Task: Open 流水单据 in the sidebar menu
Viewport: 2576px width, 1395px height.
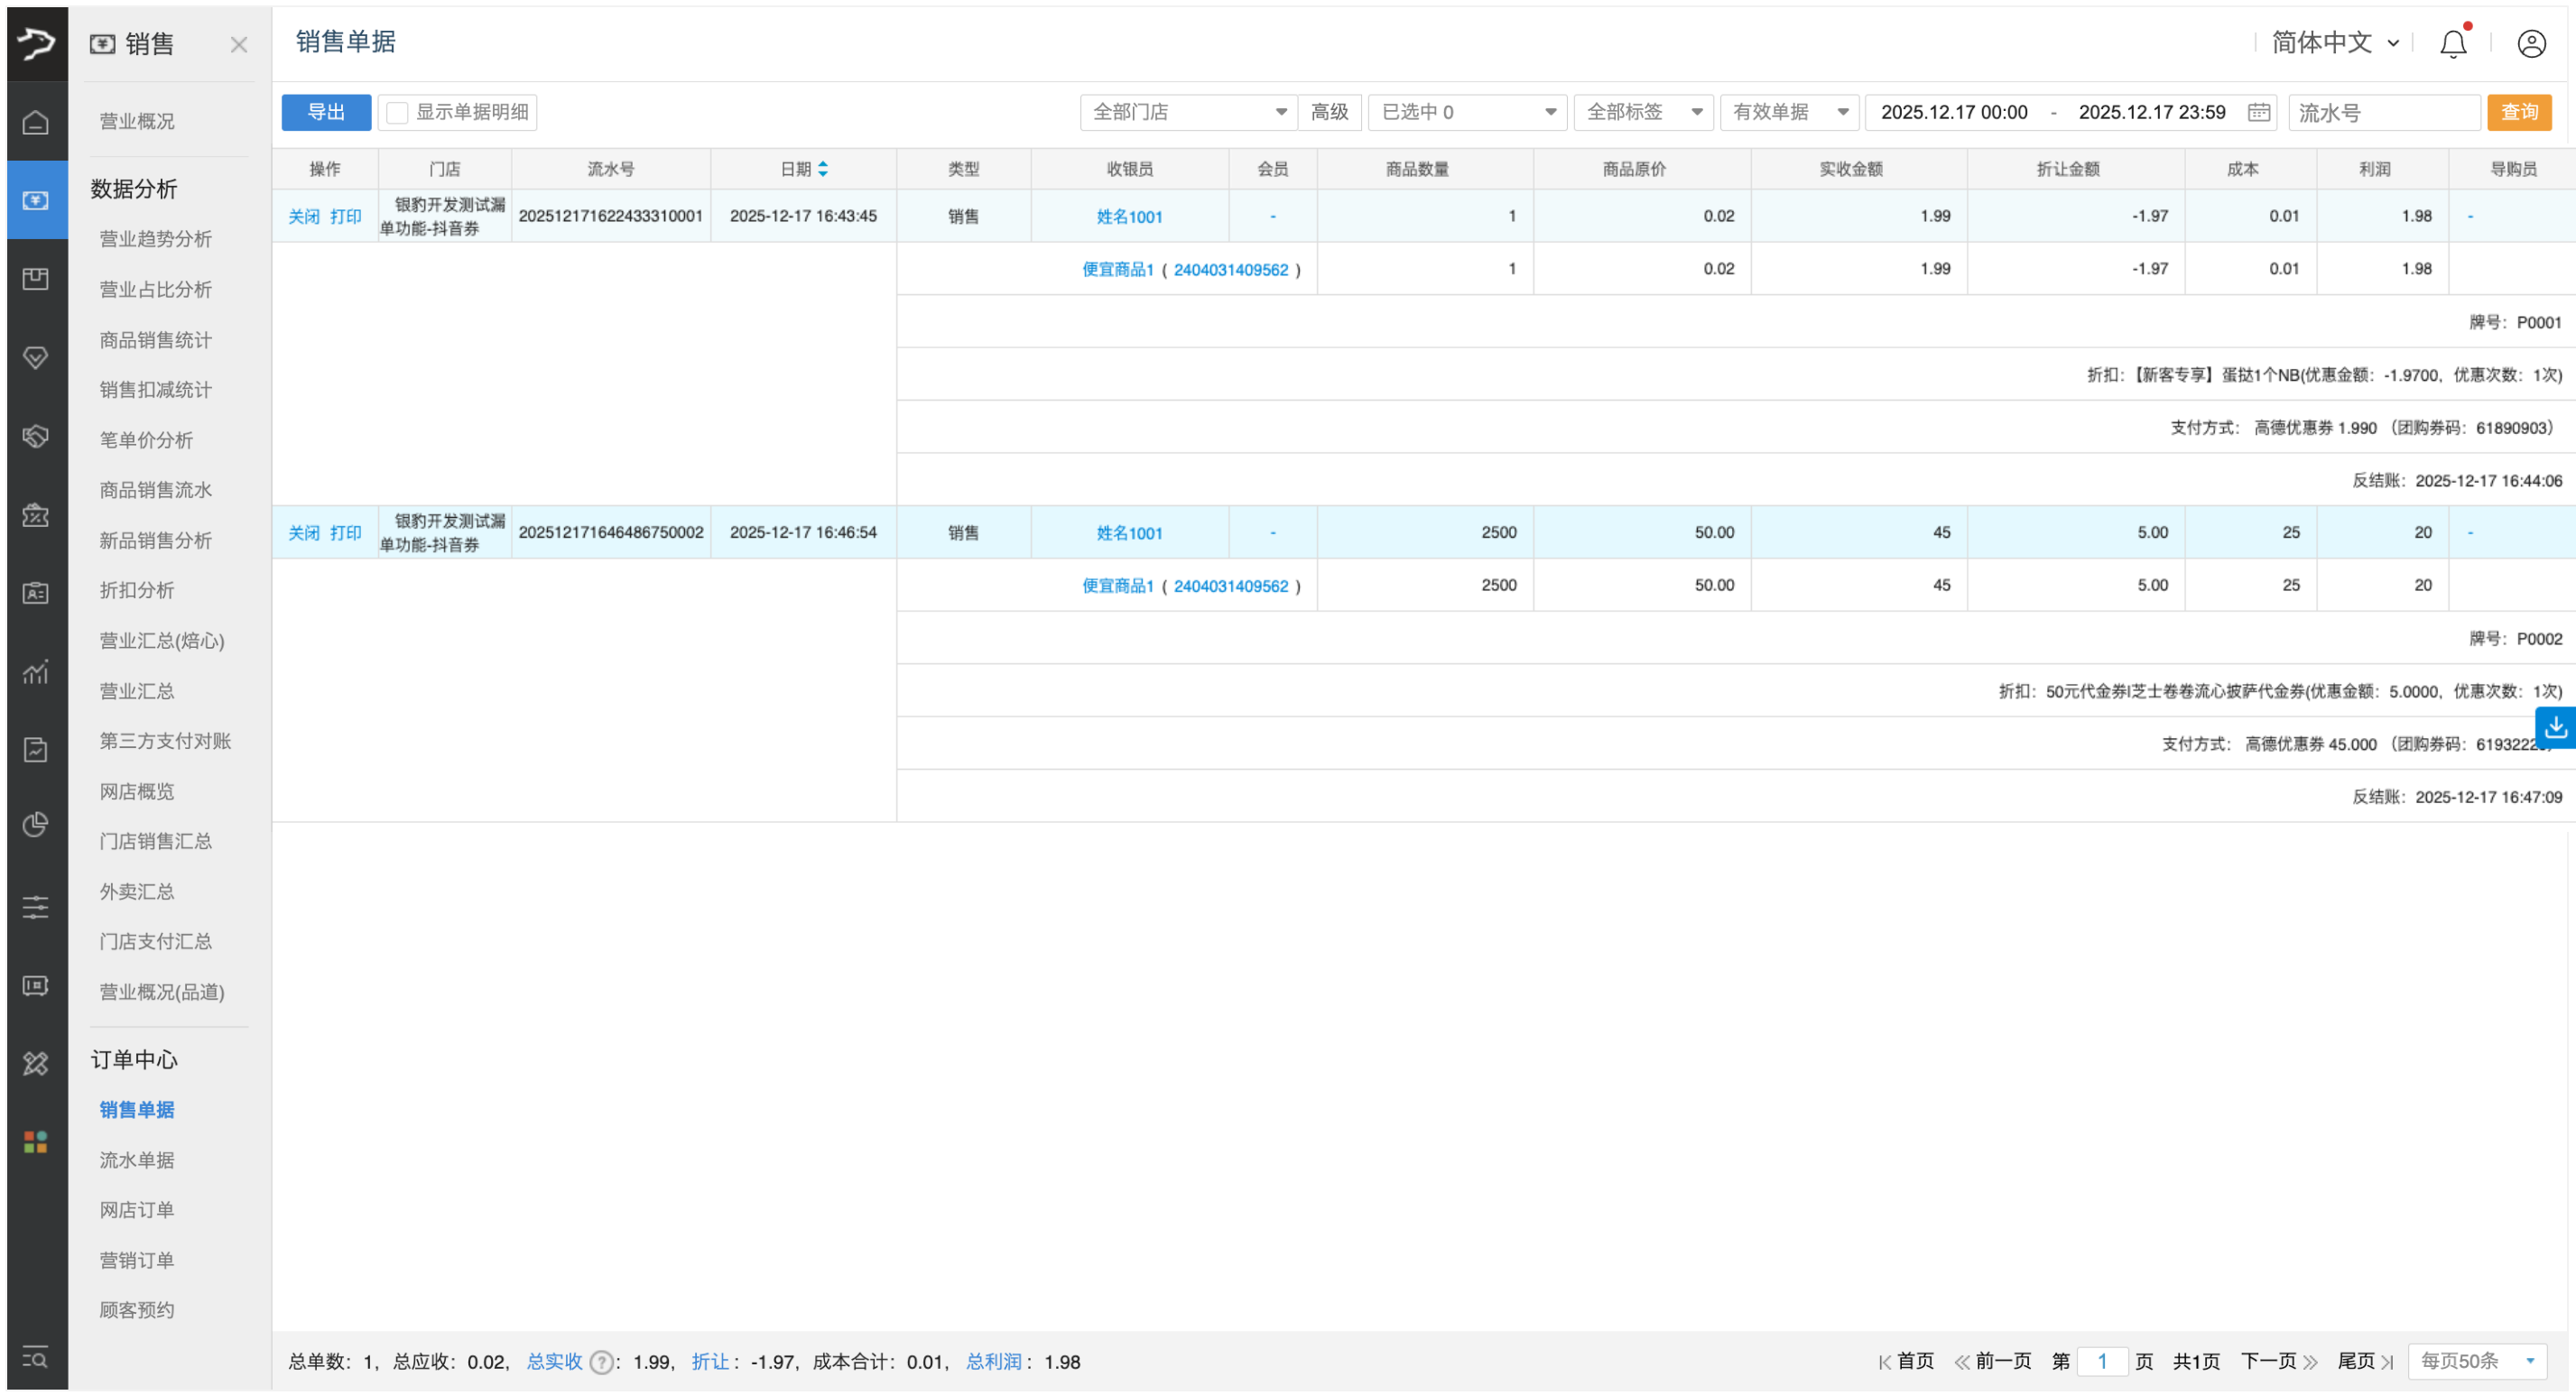Action: pos(137,1160)
